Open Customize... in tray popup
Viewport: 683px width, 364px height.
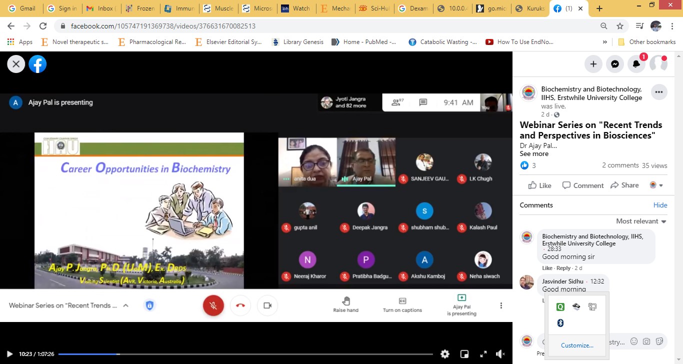pyautogui.click(x=577, y=345)
